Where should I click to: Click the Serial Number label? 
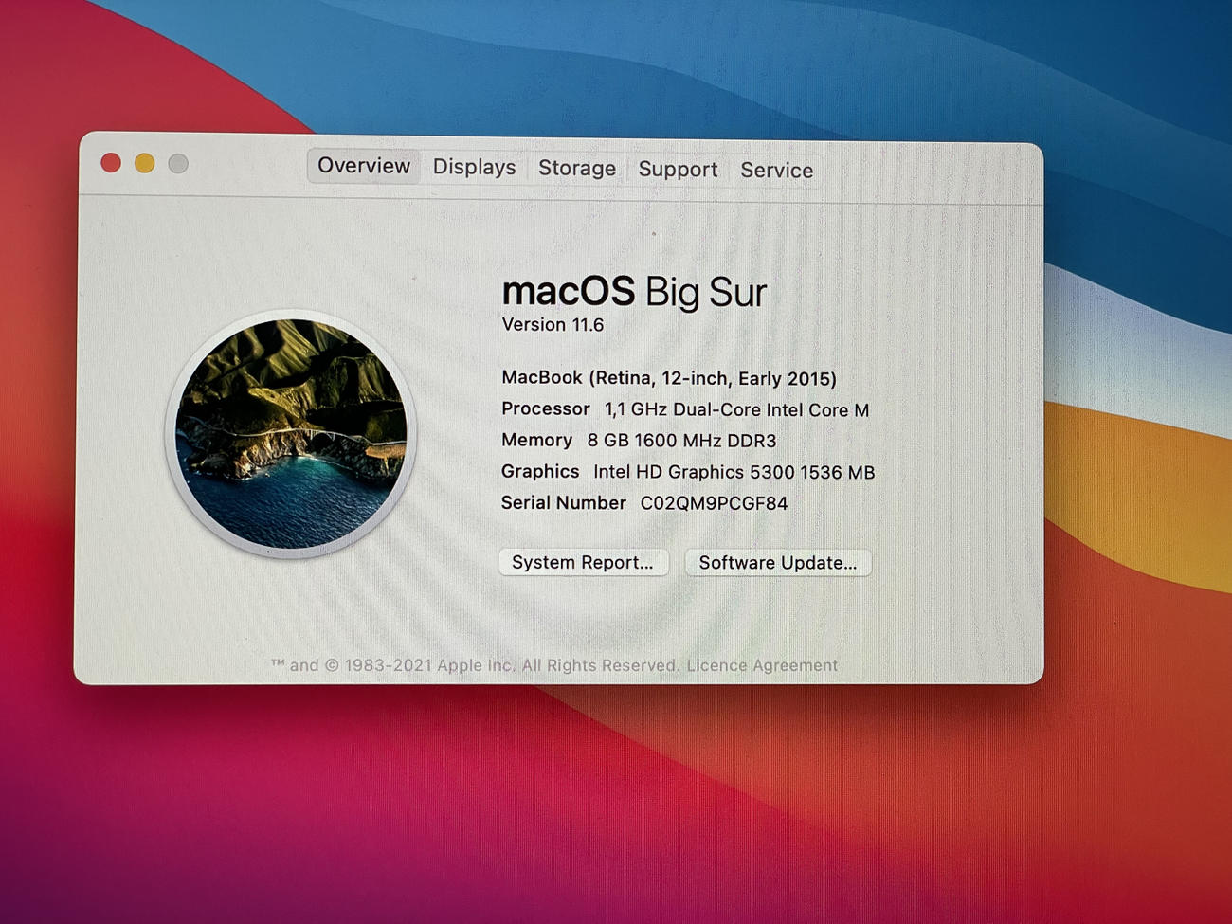pyautogui.click(x=564, y=502)
